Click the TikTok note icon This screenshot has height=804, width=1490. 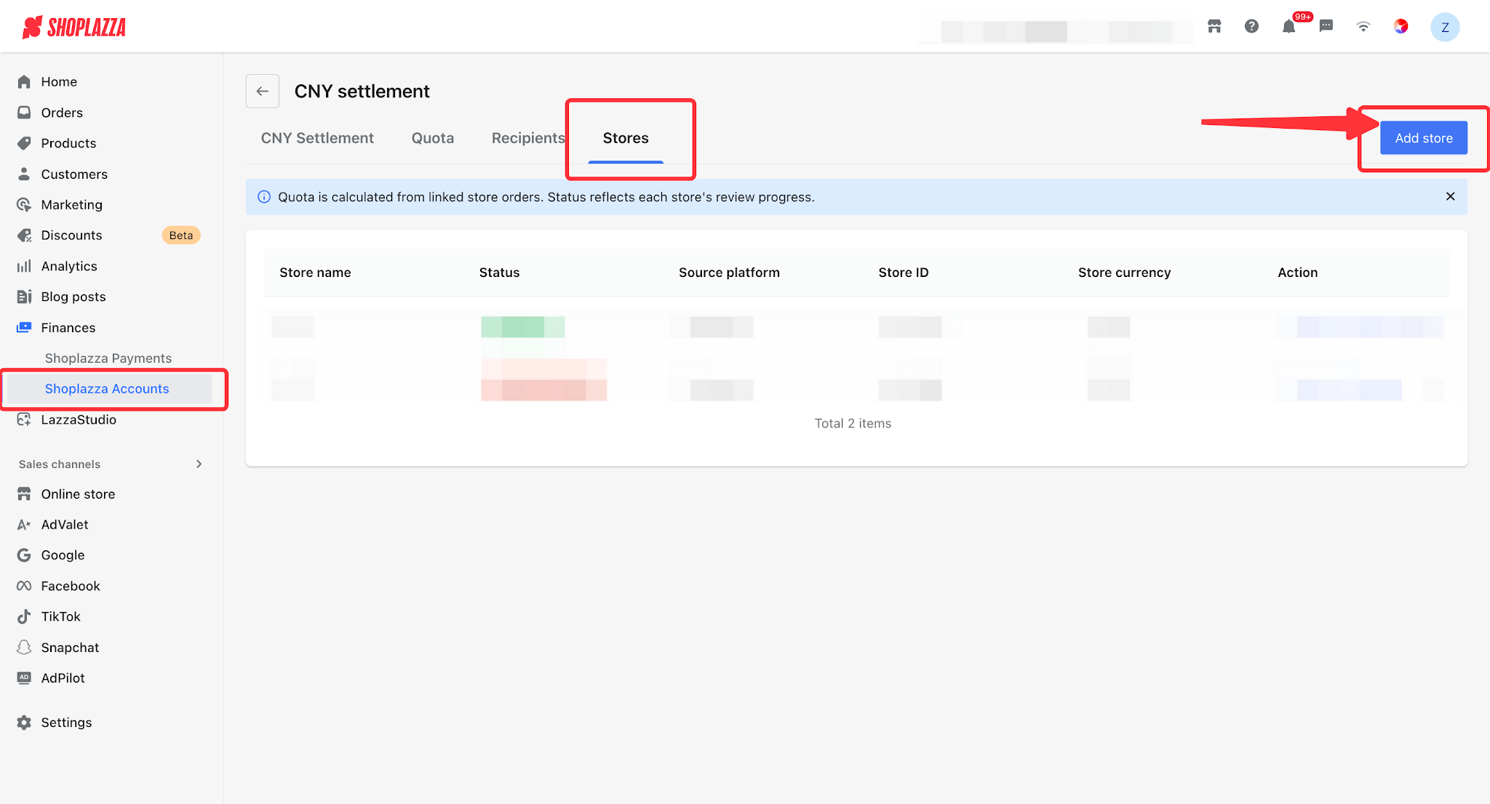tap(24, 616)
